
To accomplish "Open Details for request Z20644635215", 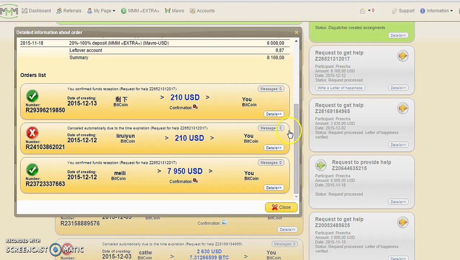I will (398, 202).
